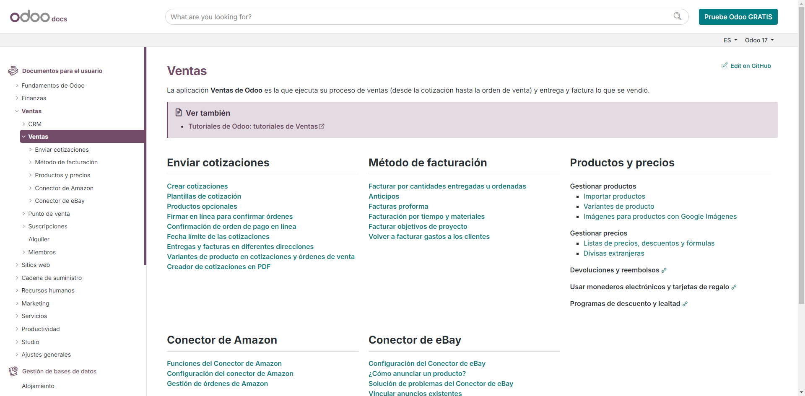The image size is (805, 396).
Task: Click the document icon beside Ver también
Action: 179,112
